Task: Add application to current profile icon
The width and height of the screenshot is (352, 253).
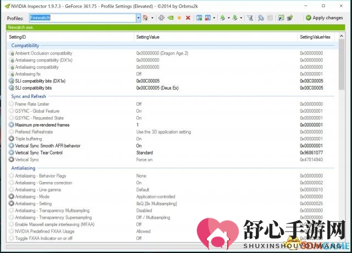Action: tap(199, 18)
